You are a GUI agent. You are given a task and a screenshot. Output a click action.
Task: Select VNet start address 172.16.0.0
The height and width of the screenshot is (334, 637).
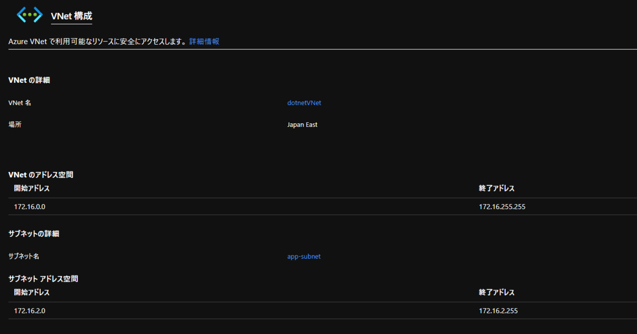click(x=30, y=207)
